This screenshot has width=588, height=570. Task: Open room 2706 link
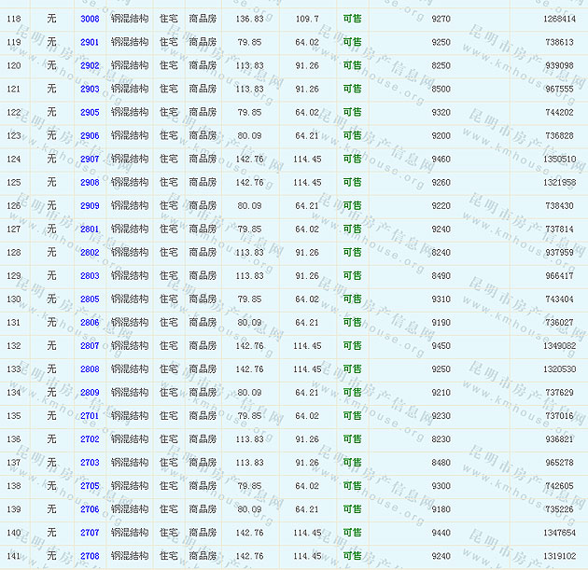[90, 508]
